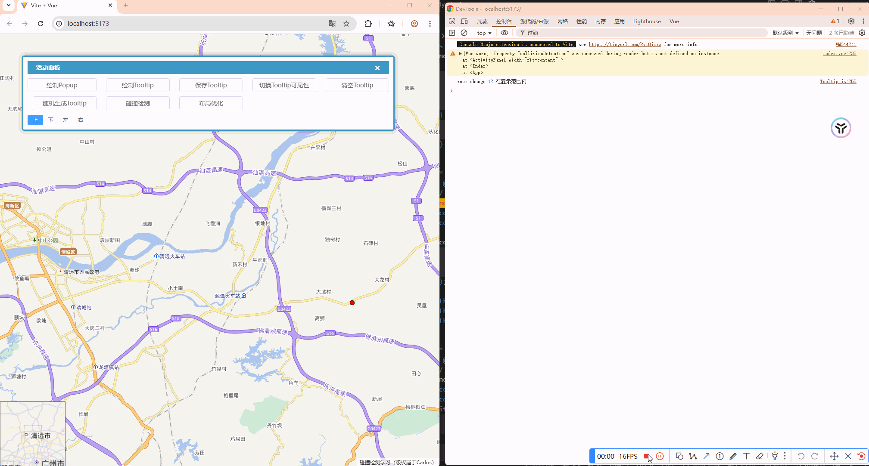The image size is (869, 466).
Task: Click the console 过滤 filter field
Action: (x=642, y=33)
